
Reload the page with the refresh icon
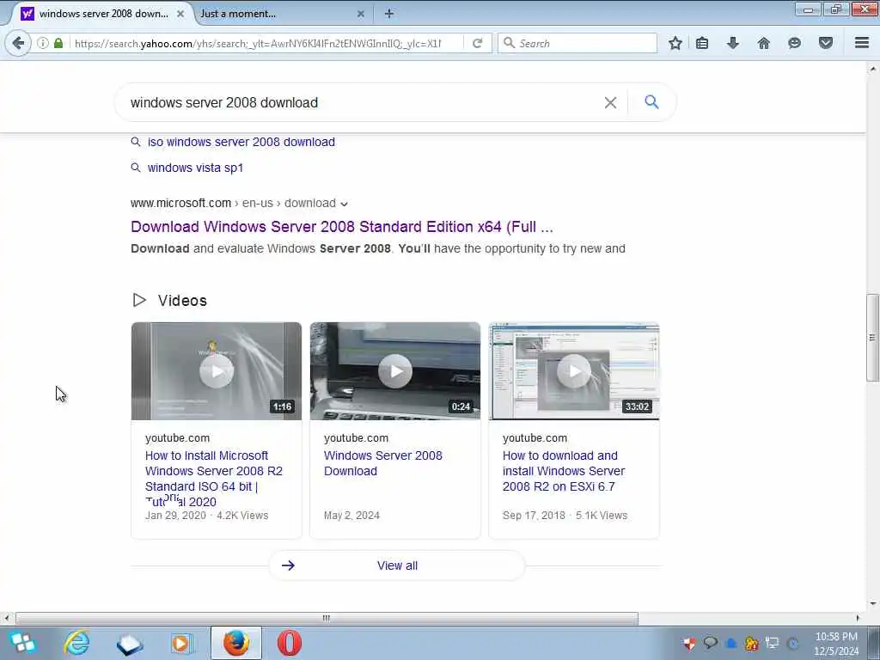(x=478, y=43)
